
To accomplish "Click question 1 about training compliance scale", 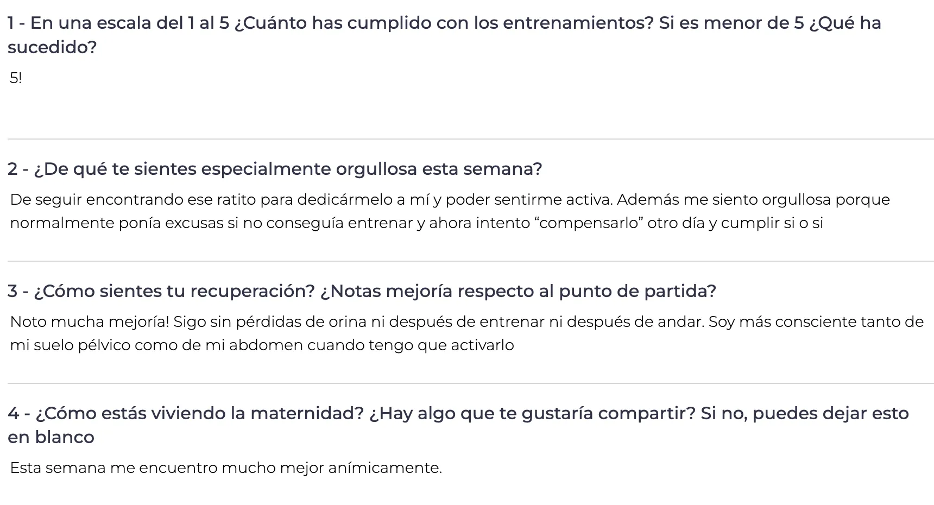I will [444, 23].
